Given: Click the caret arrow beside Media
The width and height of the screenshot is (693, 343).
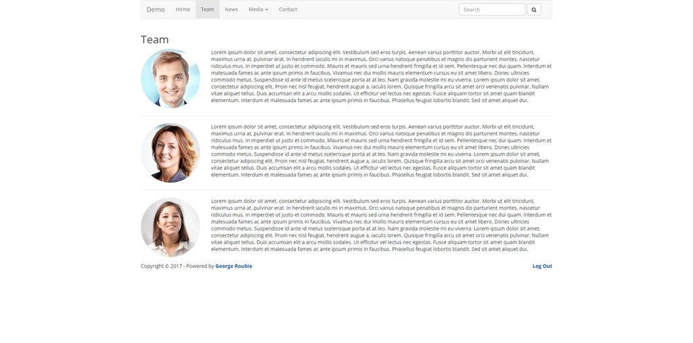Looking at the screenshot, I should click(267, 10).
